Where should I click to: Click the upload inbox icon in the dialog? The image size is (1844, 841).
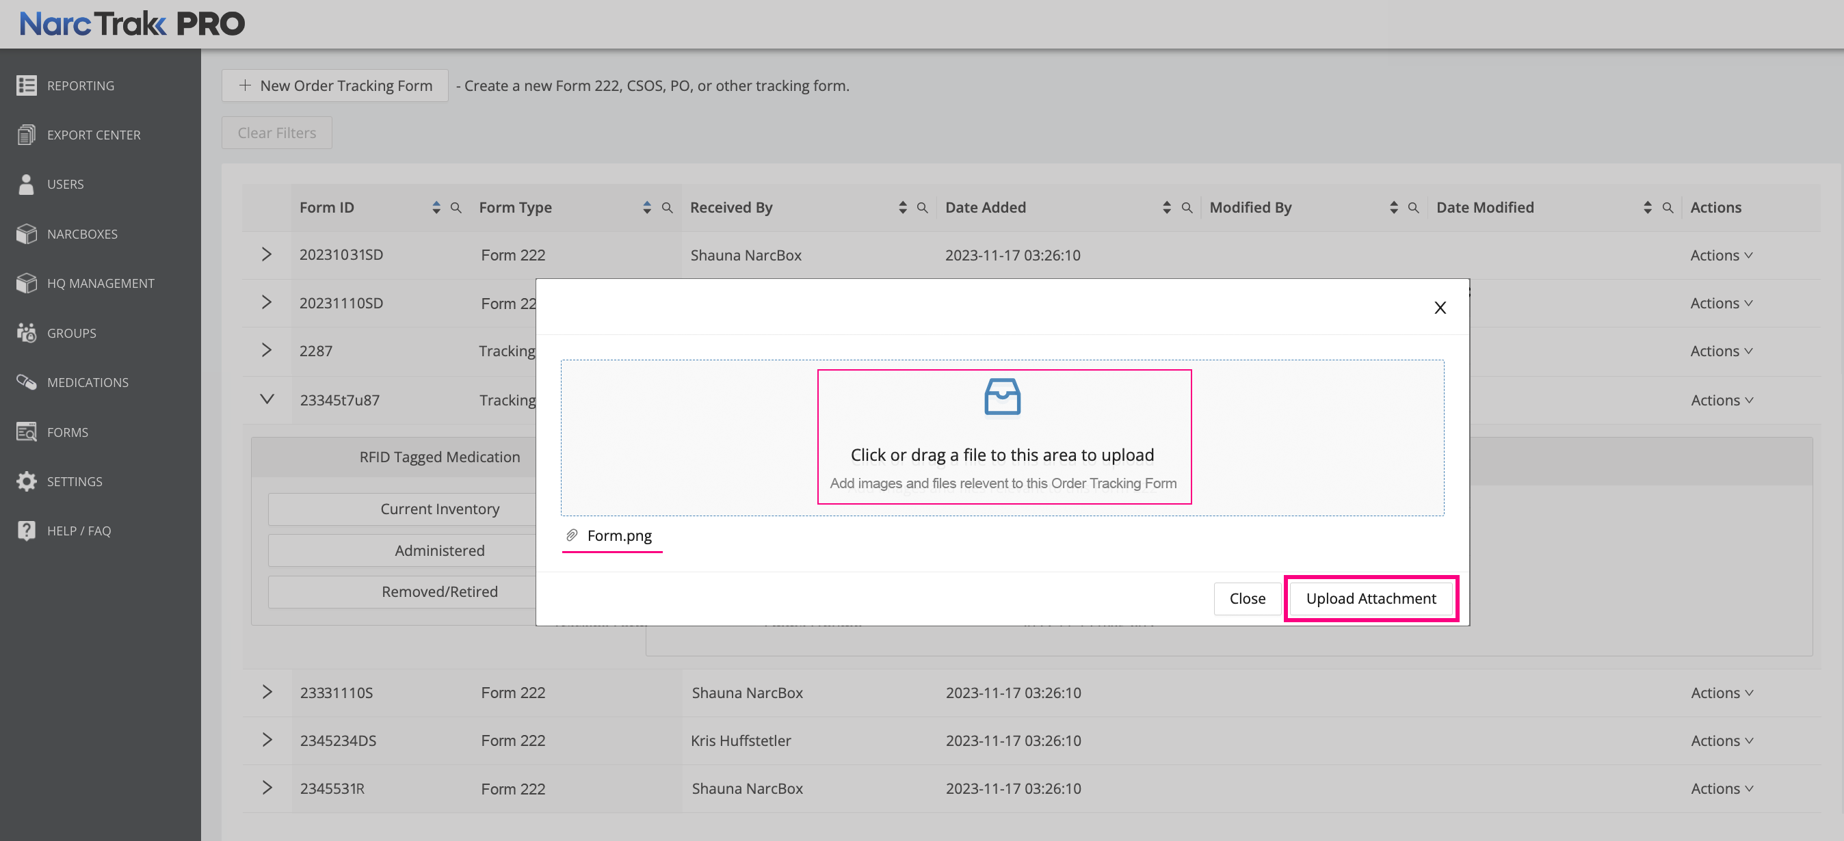coord(1002,397)
